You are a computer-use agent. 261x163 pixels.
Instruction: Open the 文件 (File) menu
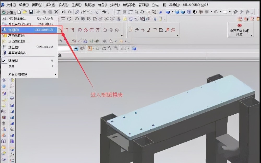[11, 5]
